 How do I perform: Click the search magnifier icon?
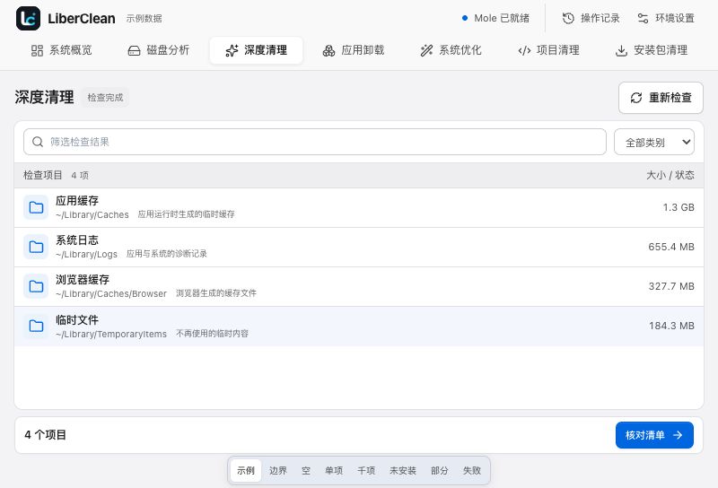coord(38,142)
